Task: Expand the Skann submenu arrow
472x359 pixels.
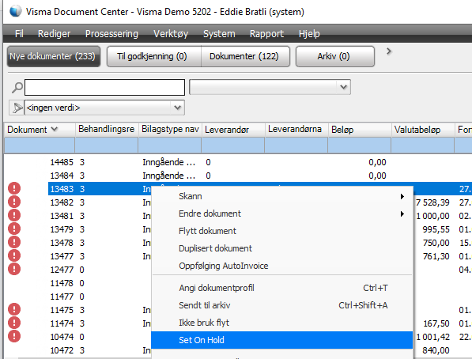Action: [402, 196]
